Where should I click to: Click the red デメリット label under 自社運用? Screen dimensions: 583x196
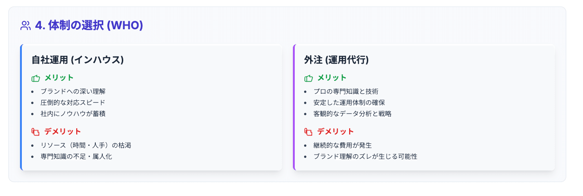[x=63, y=131]
